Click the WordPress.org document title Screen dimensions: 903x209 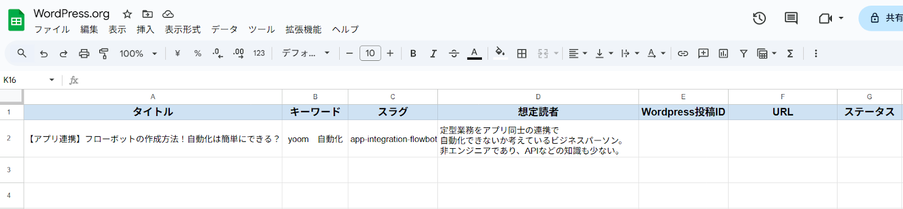point(72,14)
